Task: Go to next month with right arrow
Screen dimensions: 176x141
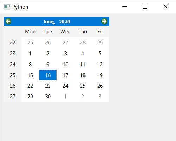Action: pos(104,22)
